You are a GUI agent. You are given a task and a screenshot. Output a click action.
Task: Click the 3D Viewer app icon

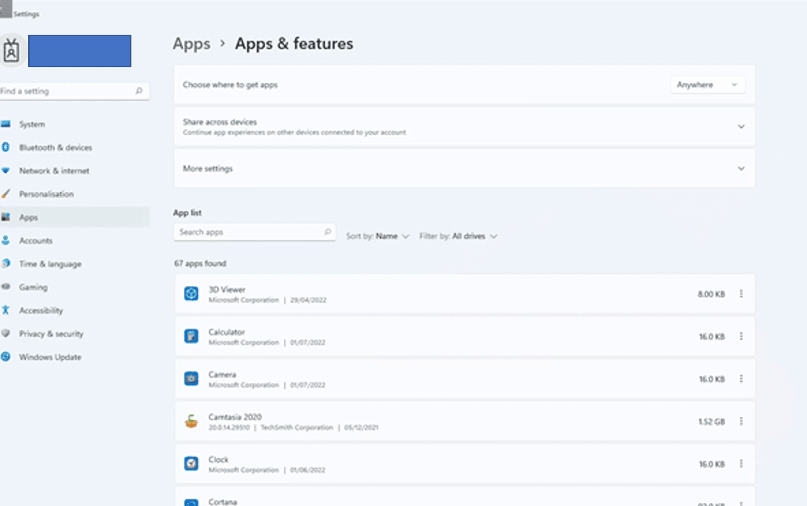191,294
